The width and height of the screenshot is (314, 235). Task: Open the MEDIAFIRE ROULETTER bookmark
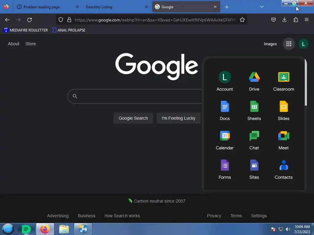26,30
